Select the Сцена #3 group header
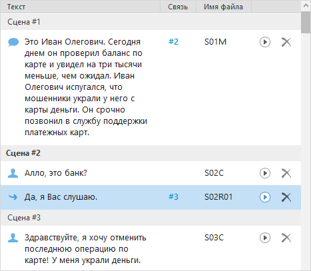The height and width of the screenshot is (271, 311). pos(151,218)
